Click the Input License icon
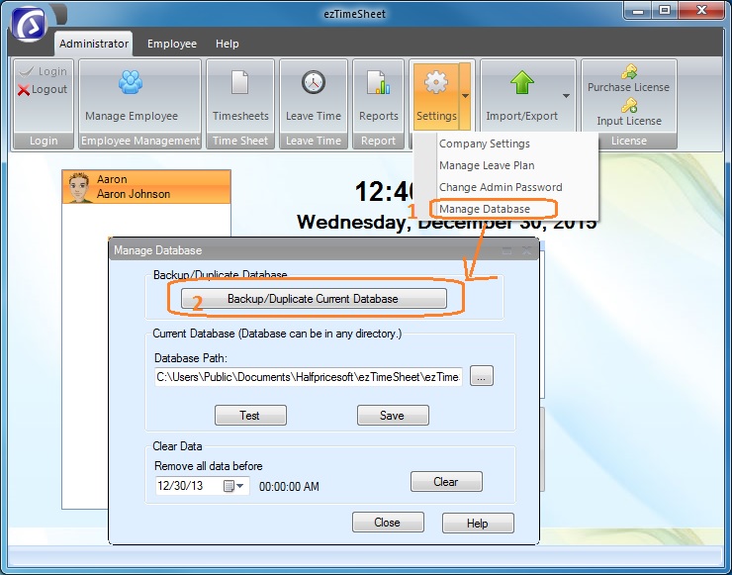Viewport: 732px width, 575px height. click(628, 106)
